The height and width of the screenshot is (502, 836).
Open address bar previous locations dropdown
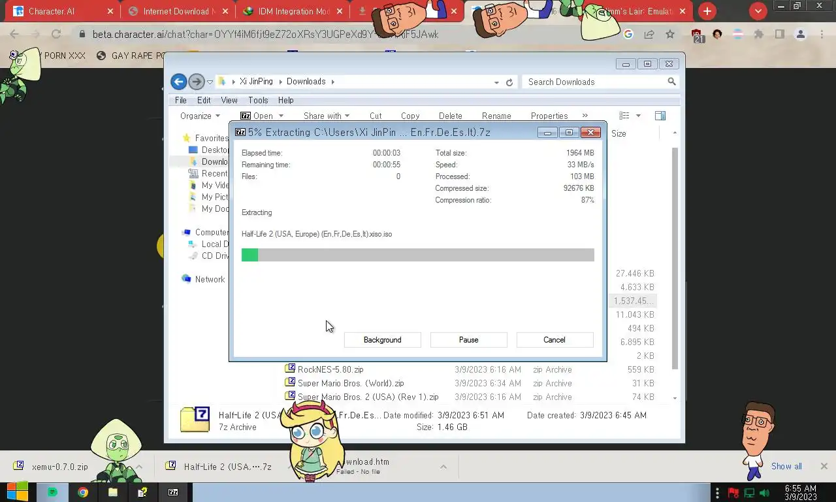(497, 82)
